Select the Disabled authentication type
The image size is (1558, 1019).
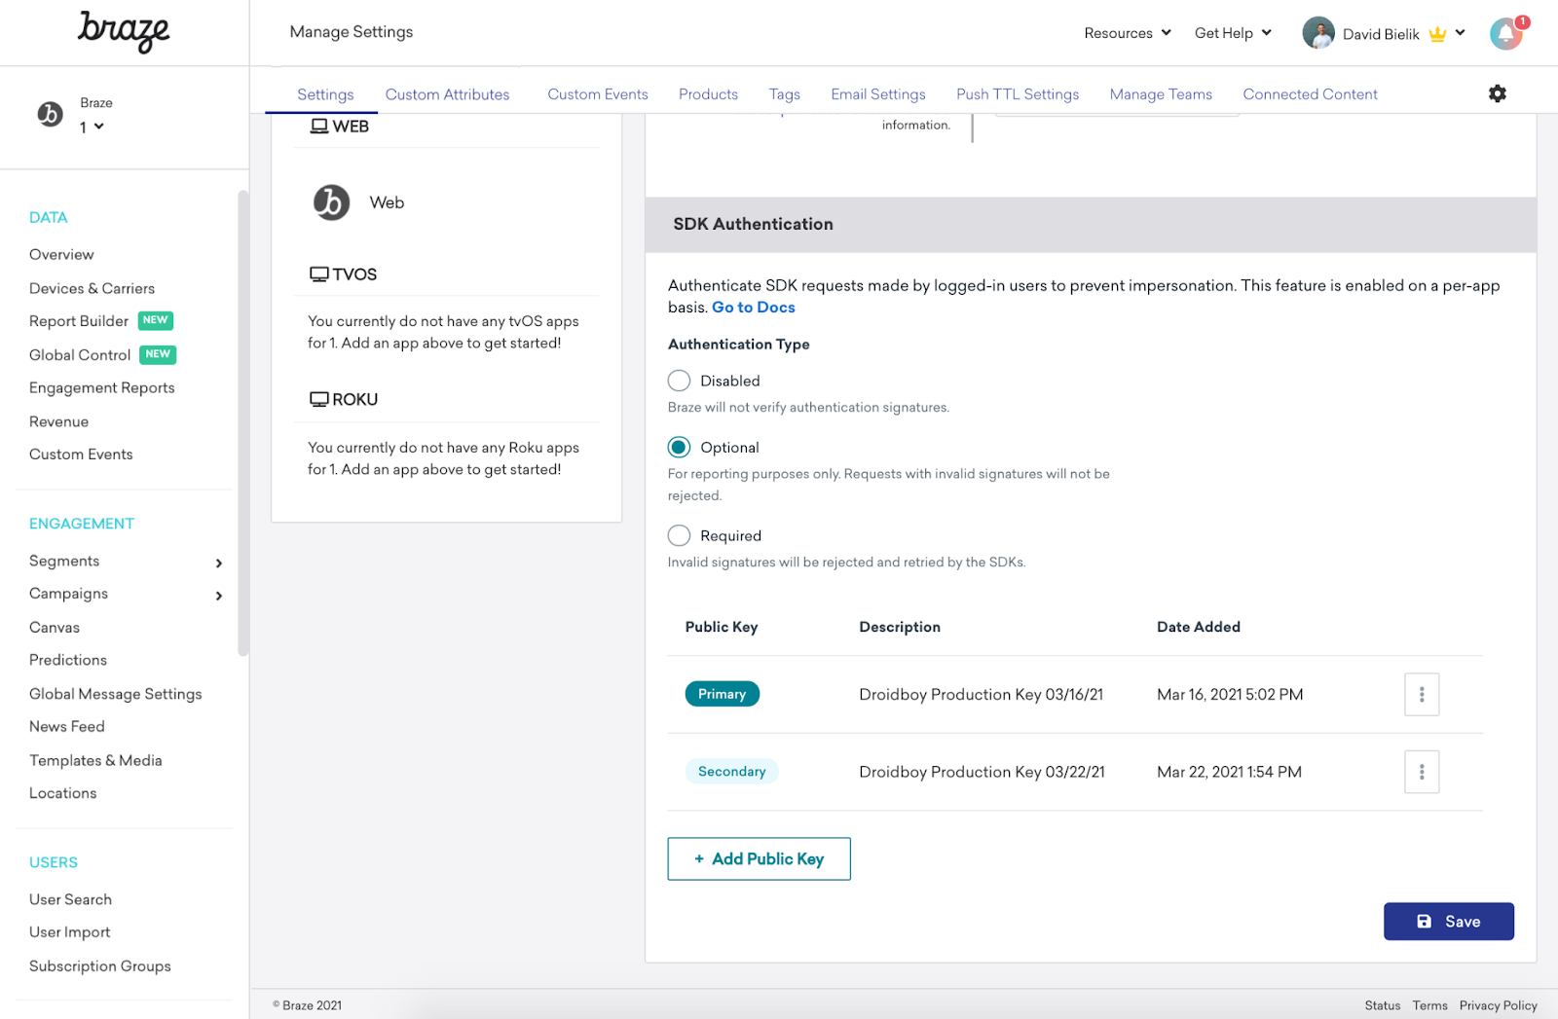point(679,381)
